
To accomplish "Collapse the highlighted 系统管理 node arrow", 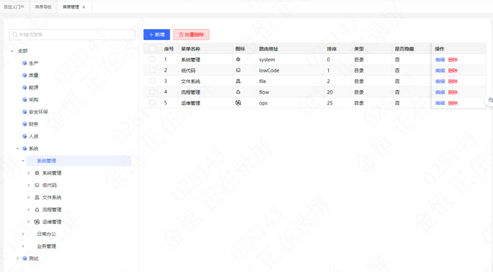I will coord(23,161).
